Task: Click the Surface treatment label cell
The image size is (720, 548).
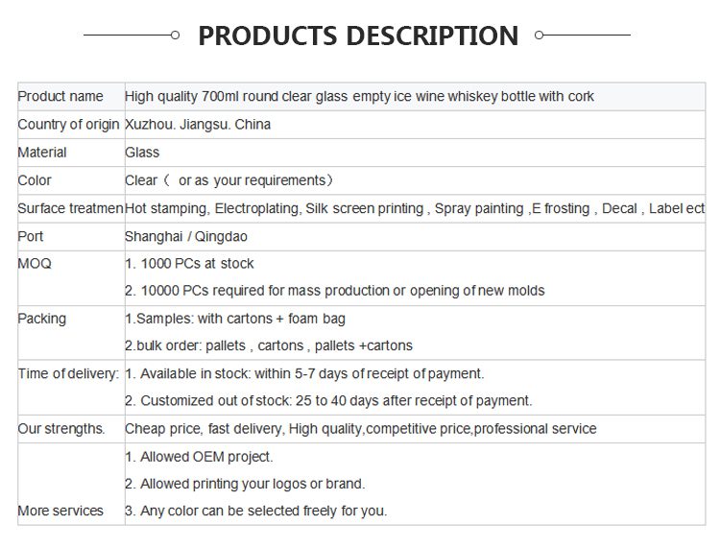Action: (x=70, y=208)
